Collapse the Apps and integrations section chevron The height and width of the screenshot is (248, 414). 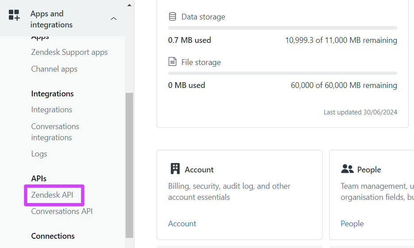114,19
